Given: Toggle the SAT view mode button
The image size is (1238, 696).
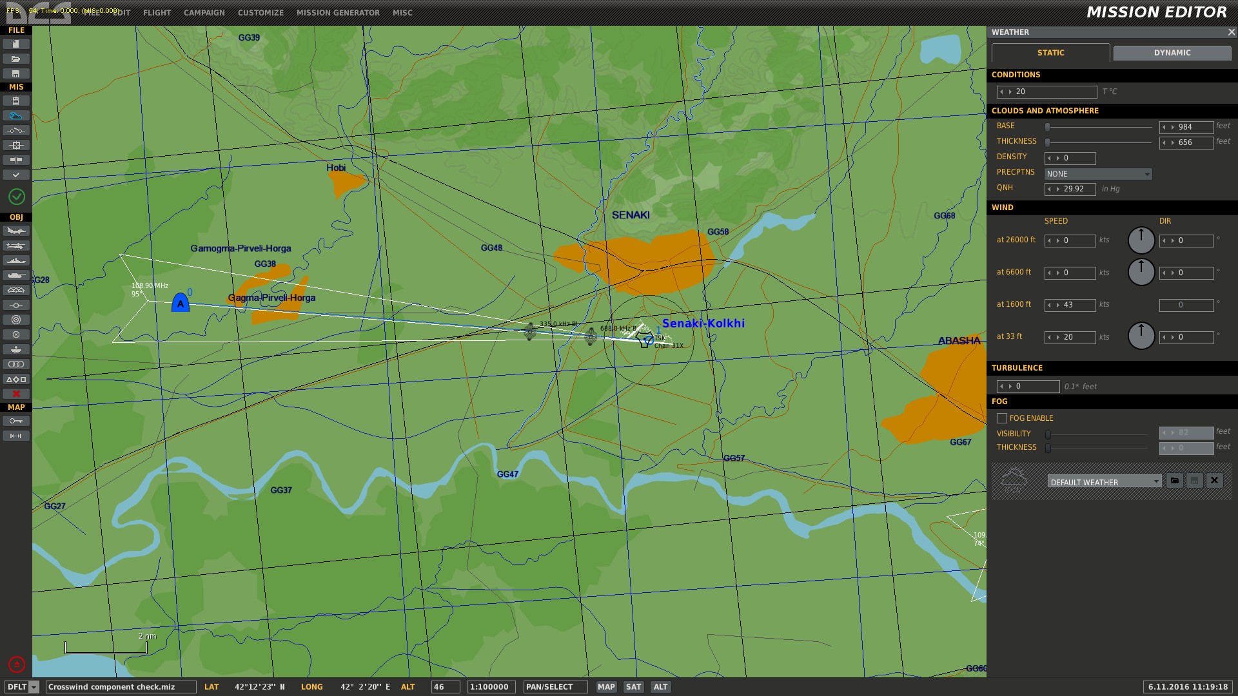Looking at the screenshot, I should click(x=634, y=687).
